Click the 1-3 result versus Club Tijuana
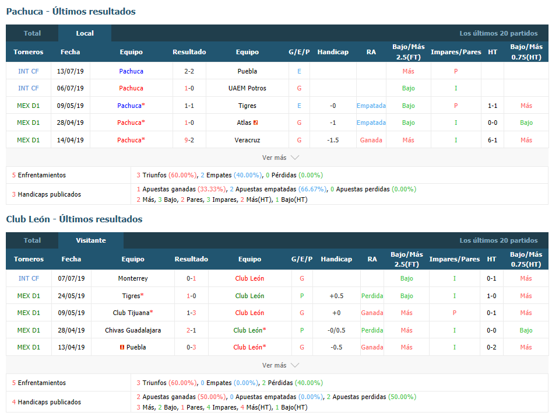Viewport: 552px width, 416px height. click(191, 313)
